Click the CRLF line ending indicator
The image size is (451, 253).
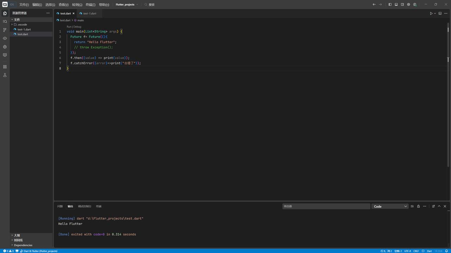pyautogui.click(x=416, y=251)
